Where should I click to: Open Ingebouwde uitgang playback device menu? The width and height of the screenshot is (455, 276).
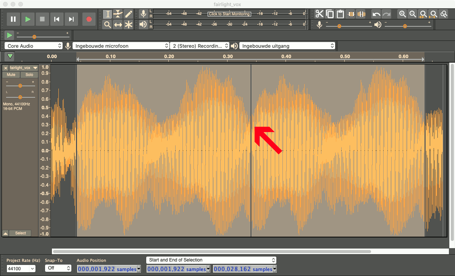287,46
